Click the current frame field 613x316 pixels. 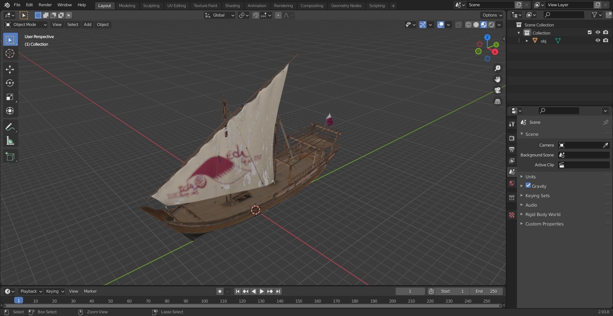point(410,291)
